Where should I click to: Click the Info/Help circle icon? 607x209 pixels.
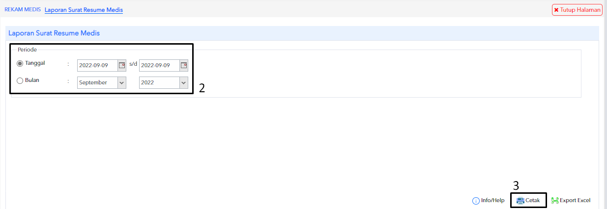pyautogui.click(x=476, y=201)
